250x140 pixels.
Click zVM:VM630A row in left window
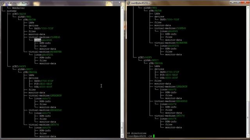pyautogui.click(x=30, y=72)
